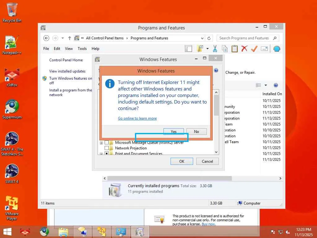Click the horizontal scrollbar right arrow
Image resolution: width=317 pixels, height=238 pixels.
[x=280, y=178]
